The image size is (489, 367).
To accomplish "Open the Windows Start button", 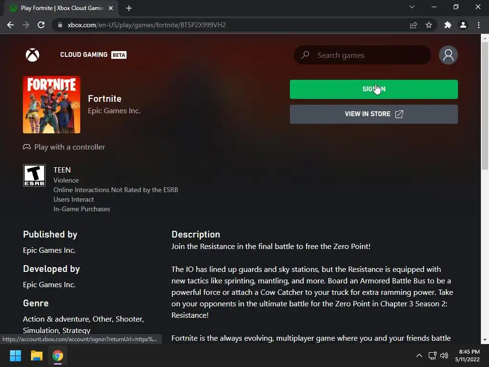I will (x=15, y=356).
